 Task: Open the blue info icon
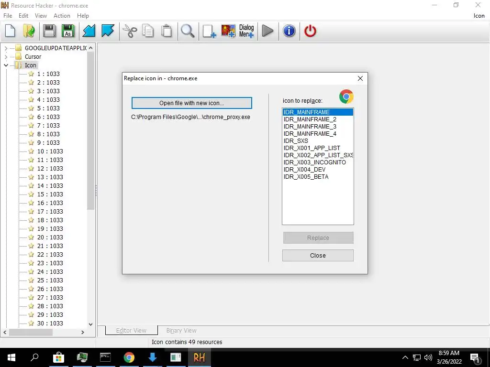[289, 31]
